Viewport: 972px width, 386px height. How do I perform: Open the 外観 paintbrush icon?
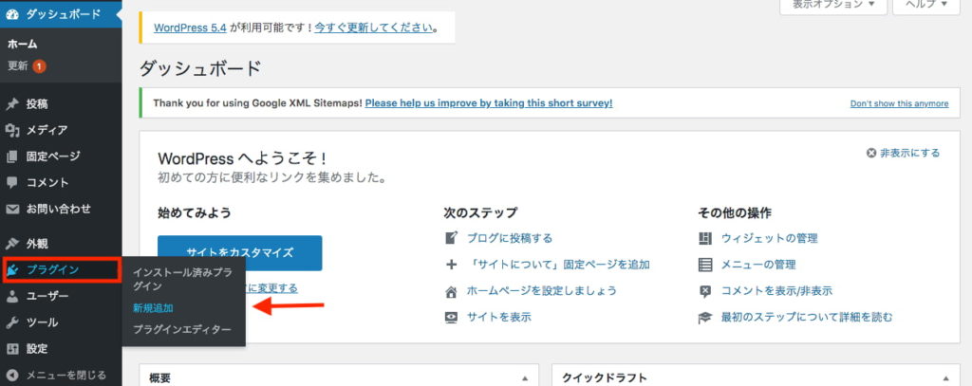click(x=12, y=244)
